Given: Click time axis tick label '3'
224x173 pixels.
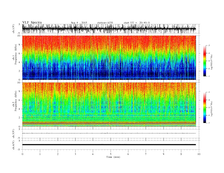Looking at the screenshot, I should coord(75,154).
